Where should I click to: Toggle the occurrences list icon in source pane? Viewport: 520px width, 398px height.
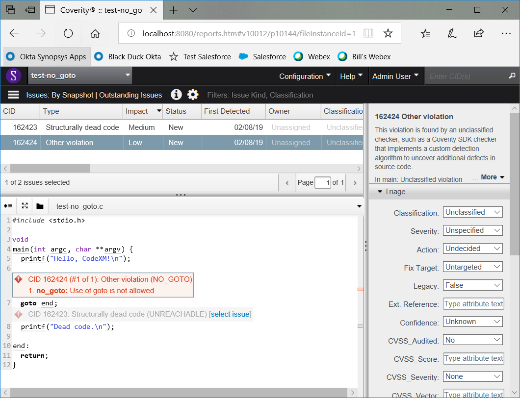click(8, 206)
